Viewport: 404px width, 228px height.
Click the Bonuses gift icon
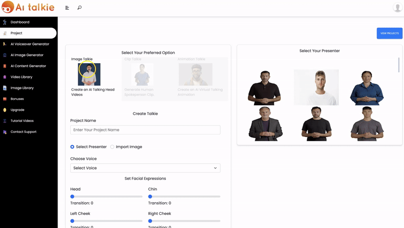[5, 99]
